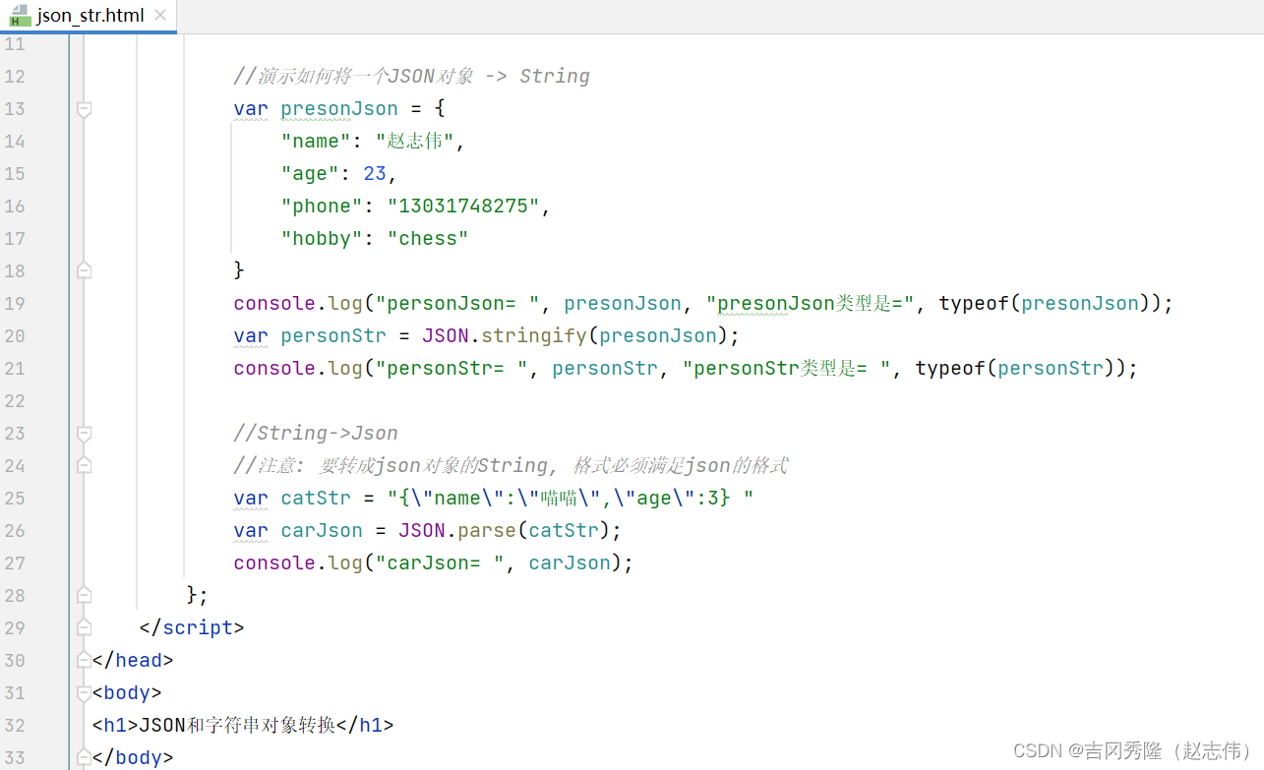1264x770 pixels.
Task: Click the comment on line 24 starting 注意
Action: tap(512, 465)
